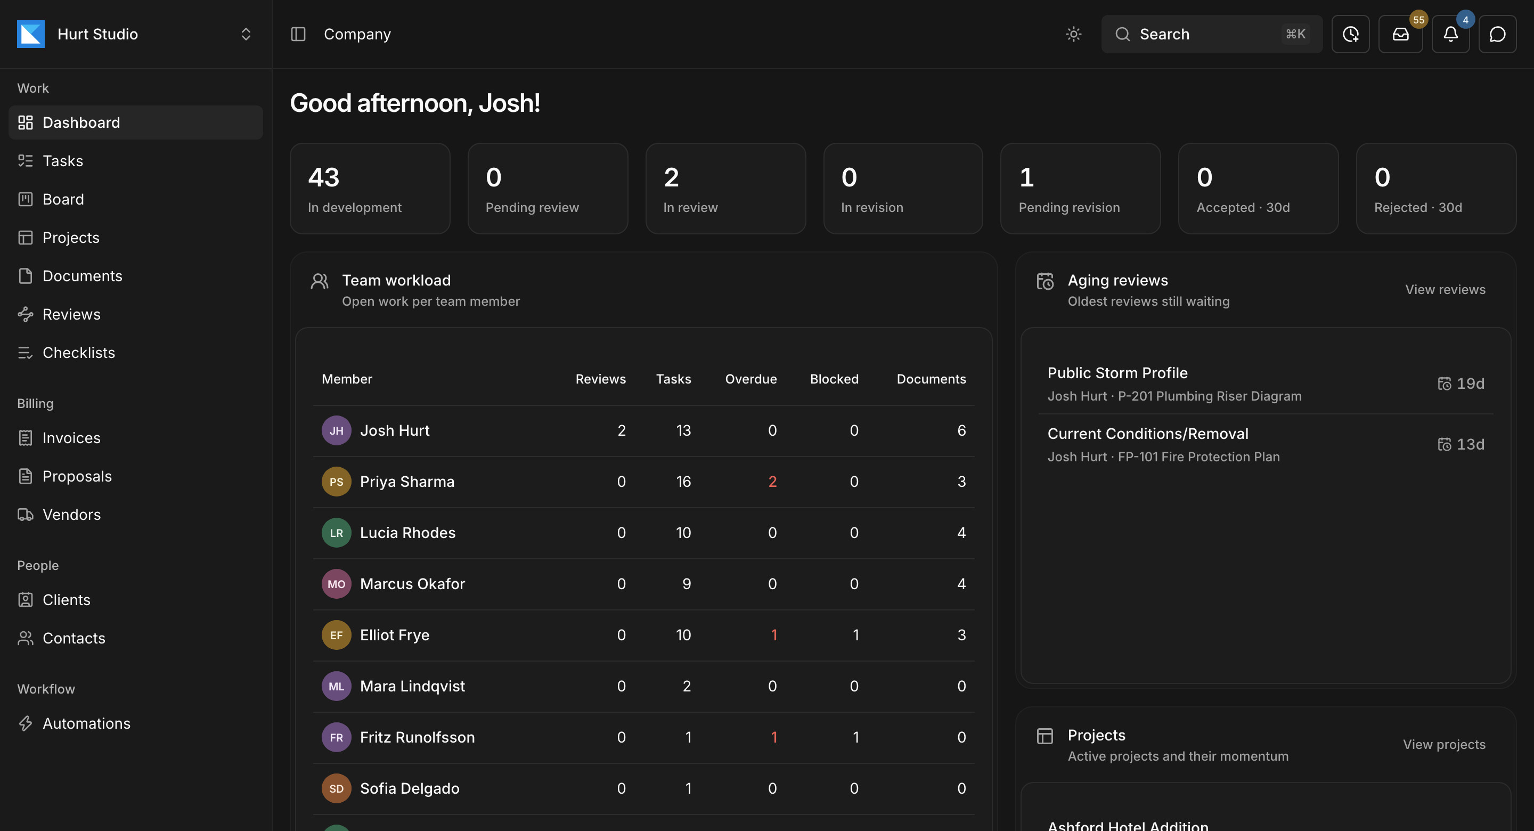Click the Checklists sidebar icon
The height and width of the screenshot is (831, 1534).
[25, 353]
